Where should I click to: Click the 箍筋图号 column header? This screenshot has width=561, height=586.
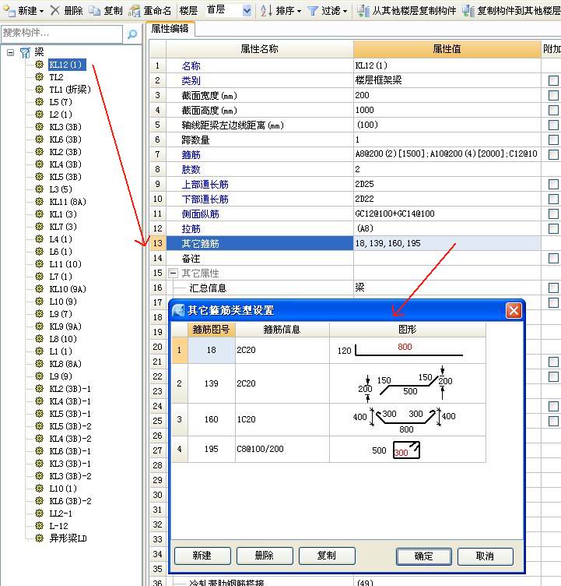(x=212, y=330)
